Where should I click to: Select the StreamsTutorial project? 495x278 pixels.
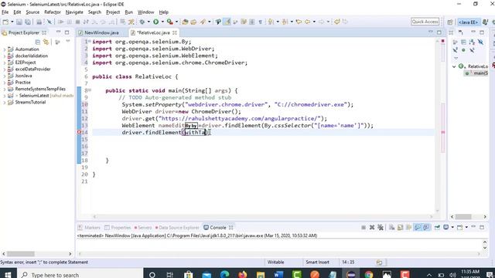pos(30,102)
